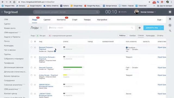Screen dimensions: 174x98
Task: Open the help question mark icon
Action: (170, 12)
